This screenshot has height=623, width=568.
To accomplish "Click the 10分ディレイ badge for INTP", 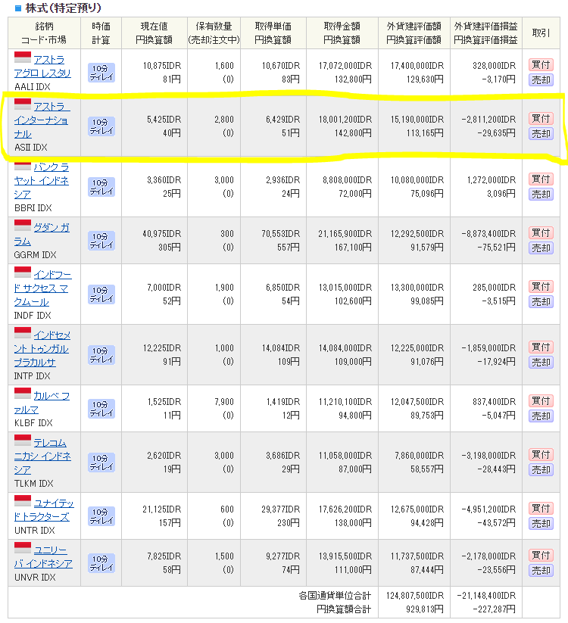I will (101, 354).
